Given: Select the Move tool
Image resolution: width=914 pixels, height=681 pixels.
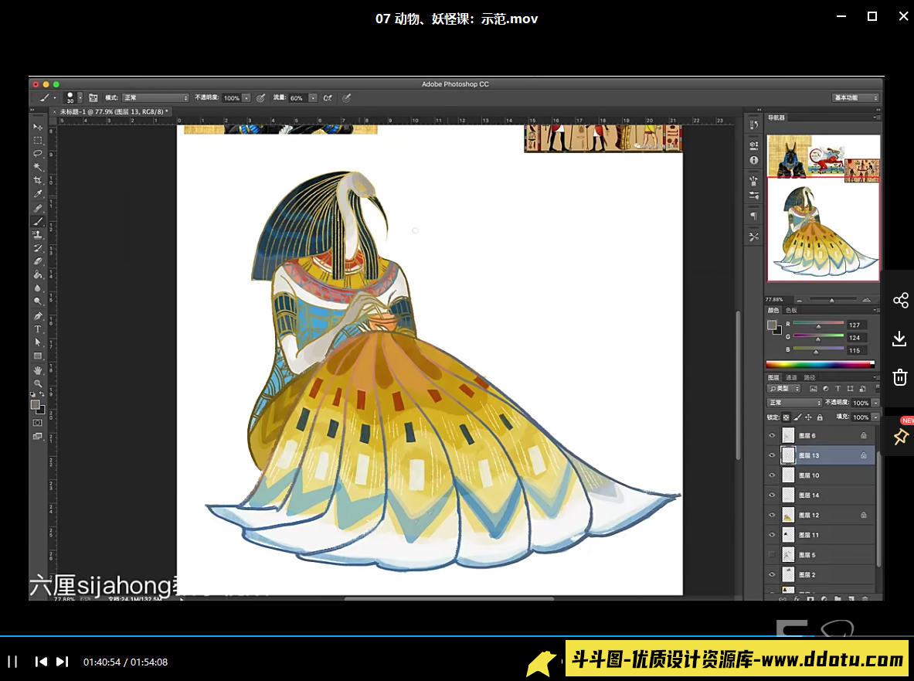Looking at the screenshot, I should (x=38, y=127).
